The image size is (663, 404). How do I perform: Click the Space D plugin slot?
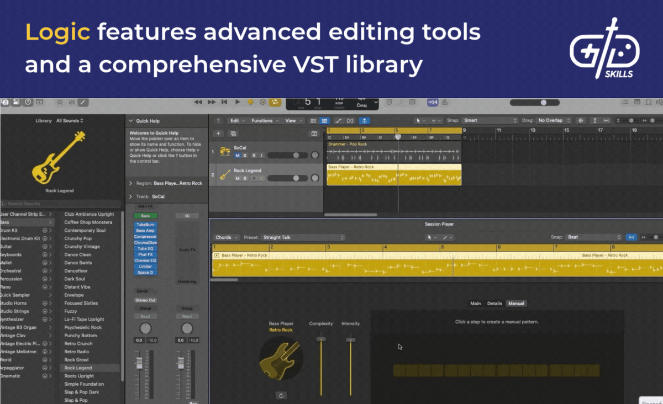point(145,273)
